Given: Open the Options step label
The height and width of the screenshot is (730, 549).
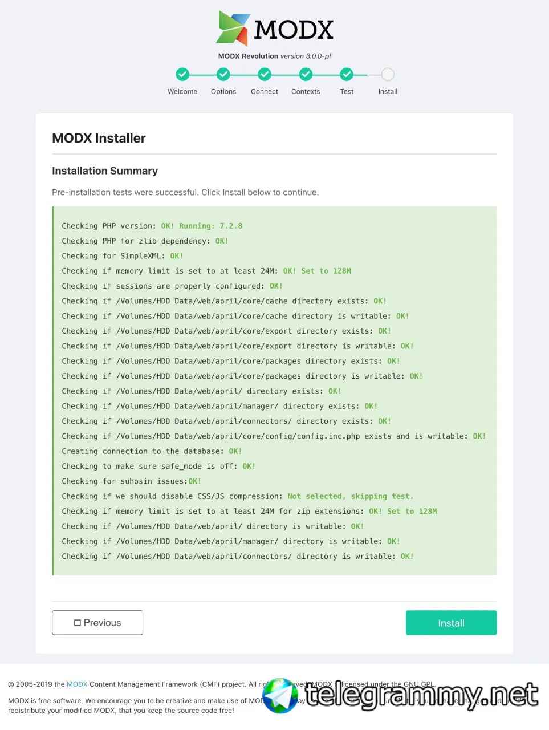Looking at the screenshot, I should coord(223,91).
